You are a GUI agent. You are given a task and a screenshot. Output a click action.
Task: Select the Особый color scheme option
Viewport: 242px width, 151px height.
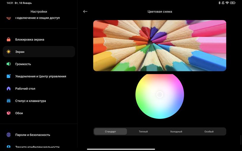[209, 131]
